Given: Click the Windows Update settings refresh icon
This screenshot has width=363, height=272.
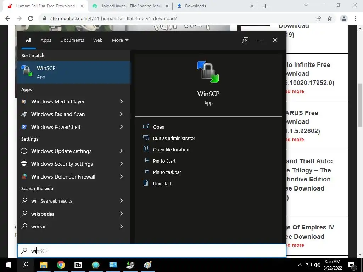Looking at the screenshot, I should (24, 151).
